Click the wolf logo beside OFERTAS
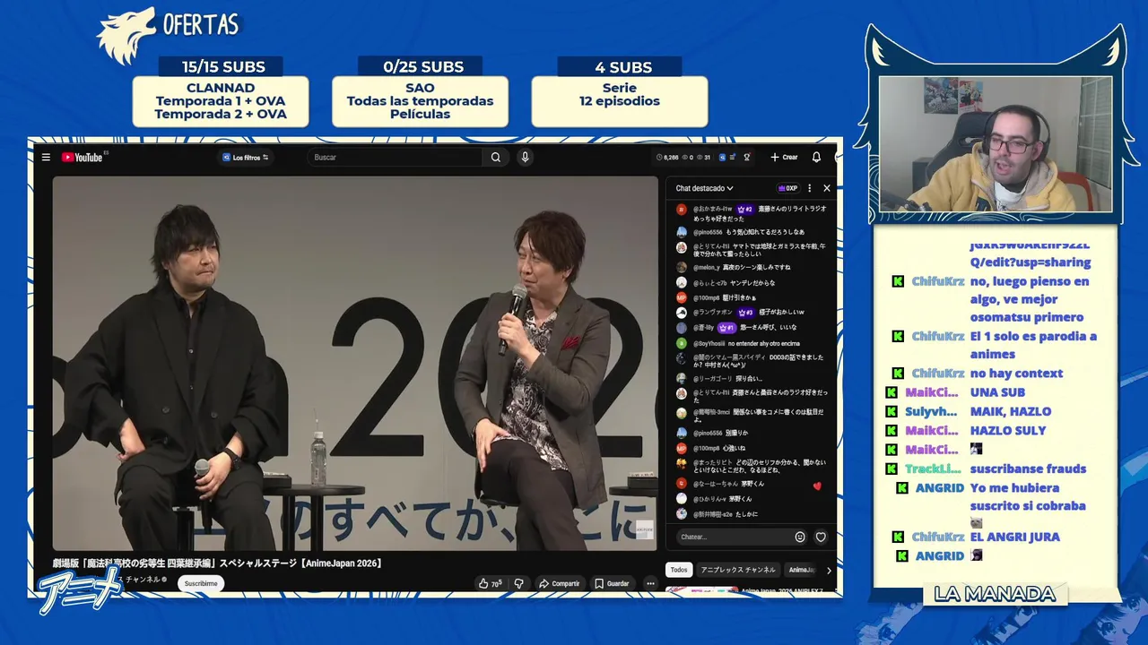Screen dimensions: 1148x645 [126, 36]
